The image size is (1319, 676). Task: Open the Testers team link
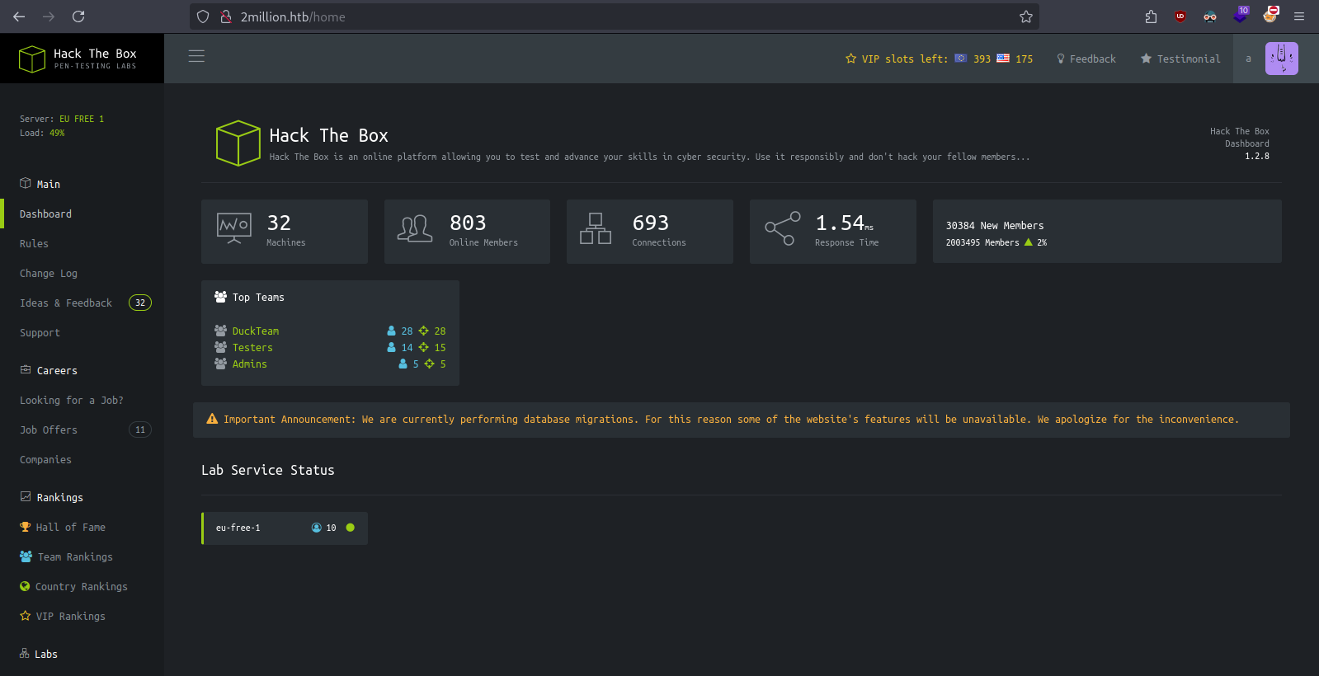(252, 347)
